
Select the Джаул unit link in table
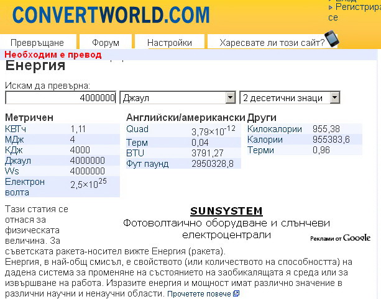coord(18,161)
